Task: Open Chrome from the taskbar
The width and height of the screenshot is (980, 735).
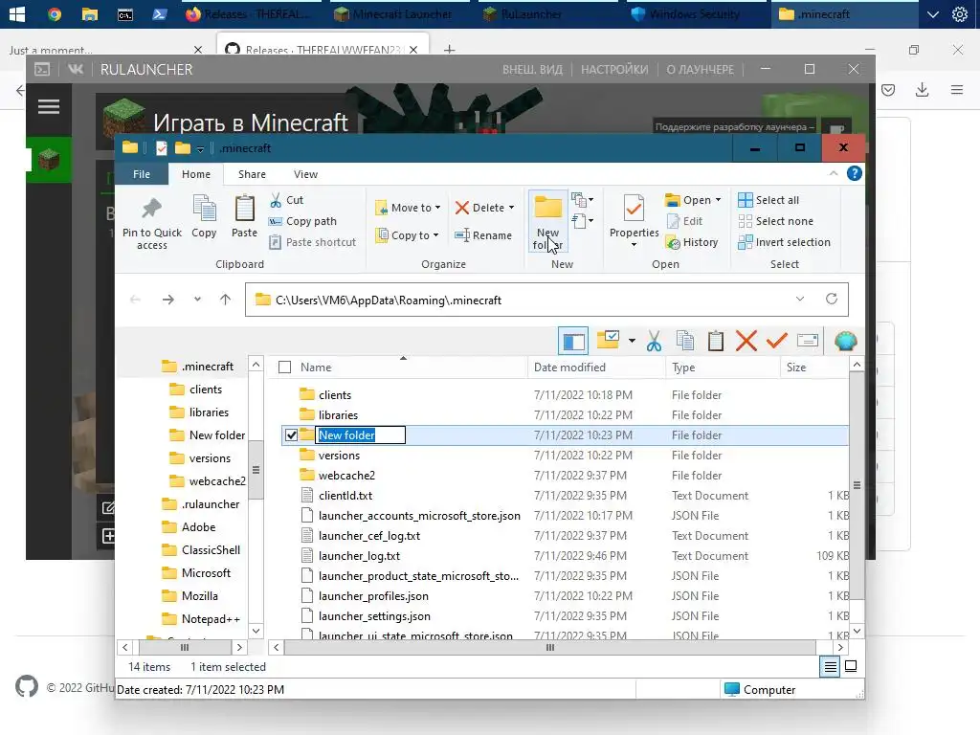Action: pos(55,13)
